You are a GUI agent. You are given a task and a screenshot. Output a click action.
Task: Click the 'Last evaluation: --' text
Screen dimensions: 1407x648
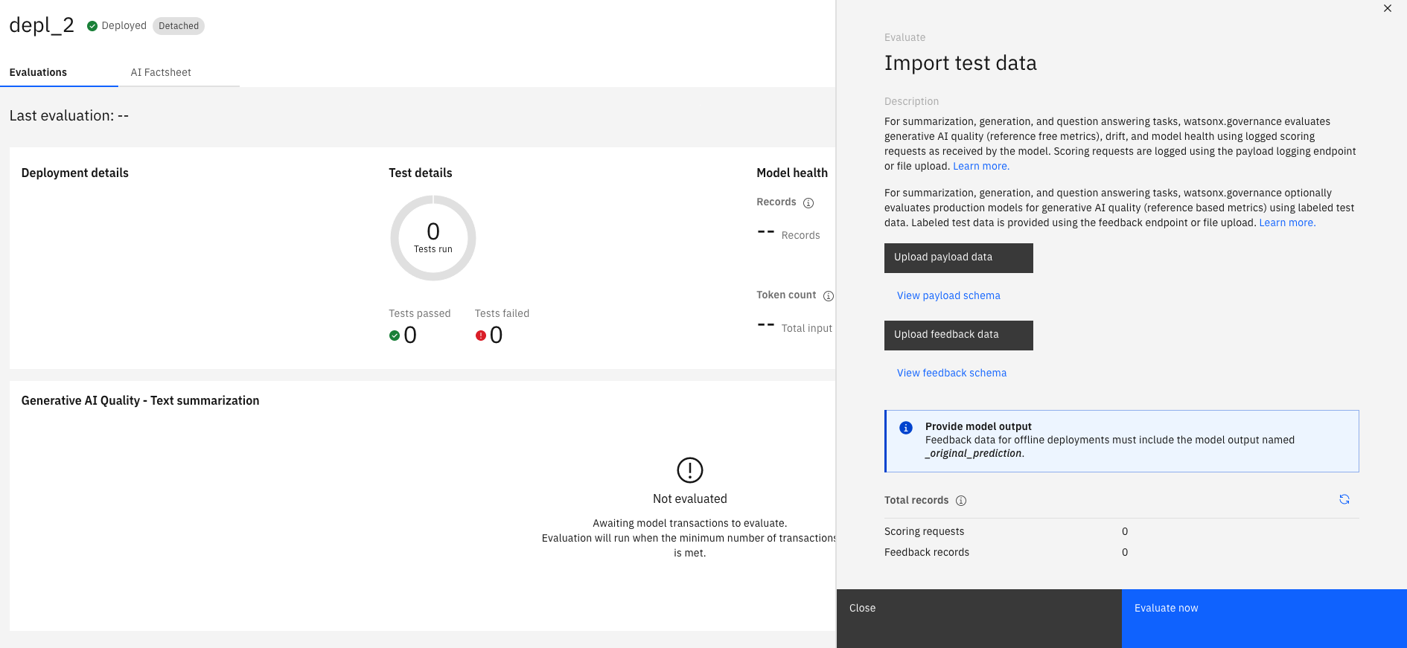[x=69, y=115]
